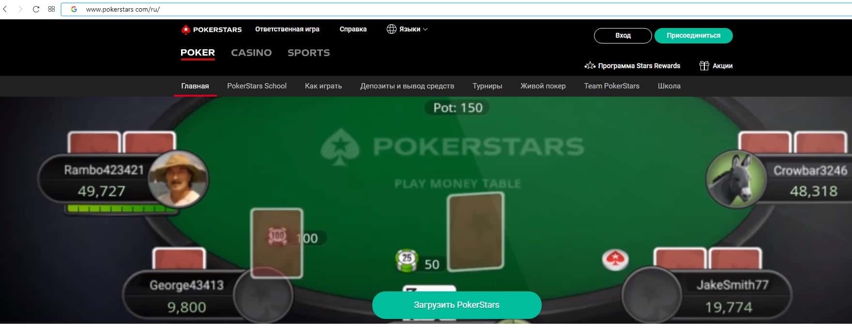Switch to the CASINO section tab
The height and width of the screenshot is (331, 852).
[251, 53]
